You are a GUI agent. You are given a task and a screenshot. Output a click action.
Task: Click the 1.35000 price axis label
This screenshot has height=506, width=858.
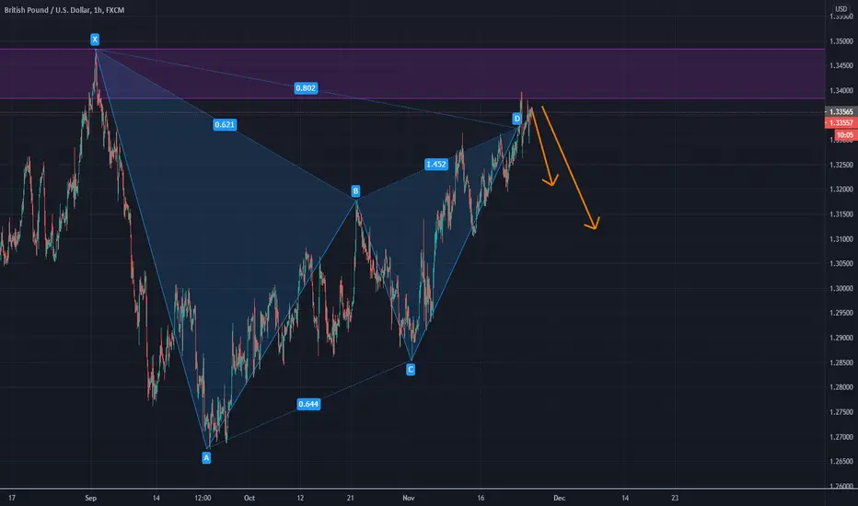coord(841,41)
